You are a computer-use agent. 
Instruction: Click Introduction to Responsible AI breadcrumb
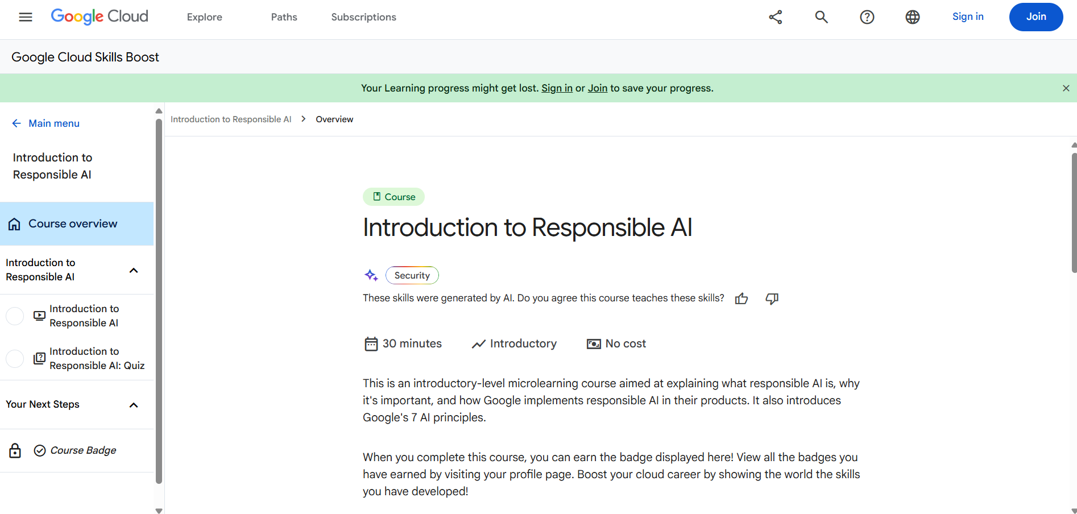231,119
